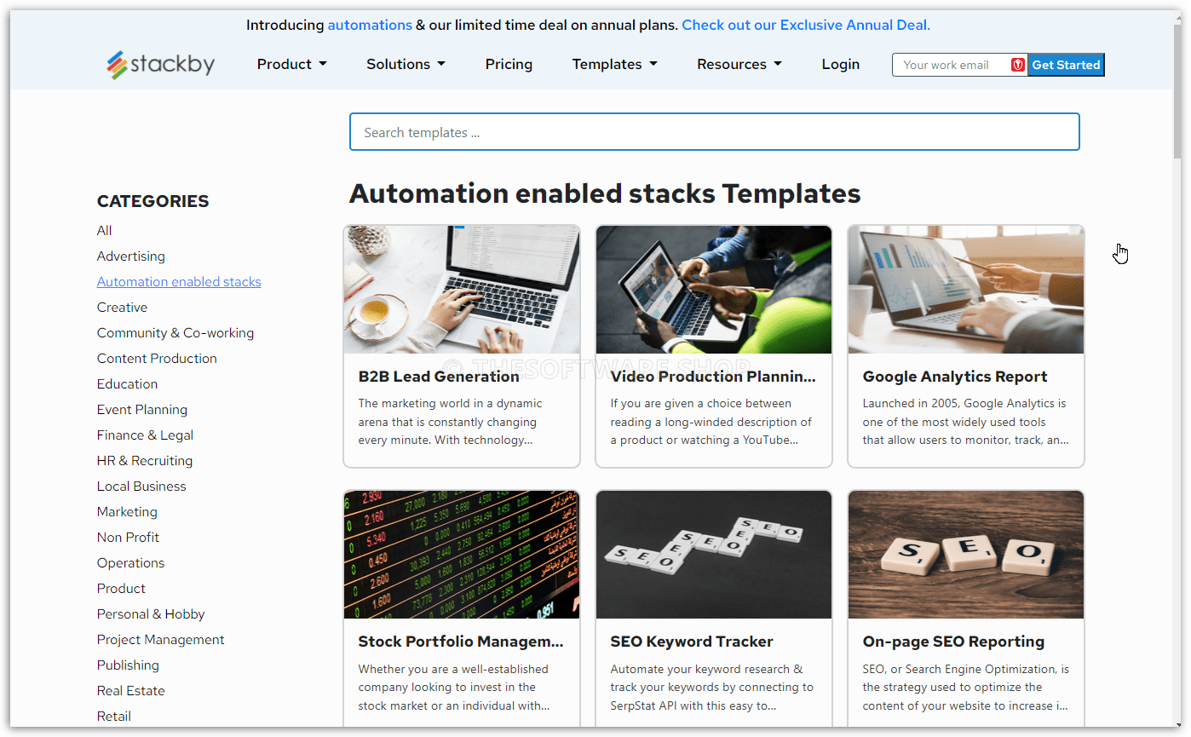Image resolution: width=1191 pixels, height=737 pixels.
Task: Click the Video Production Planning title
Action: (x=713, y=377)
